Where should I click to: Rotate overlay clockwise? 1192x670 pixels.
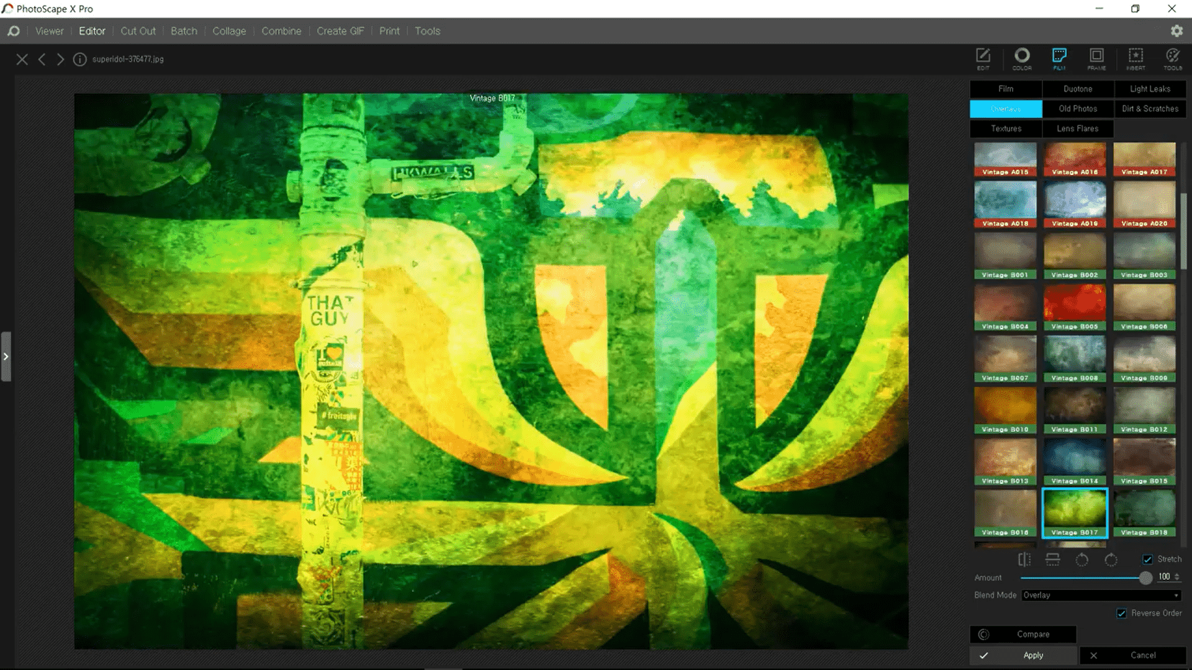[1111, 560]
